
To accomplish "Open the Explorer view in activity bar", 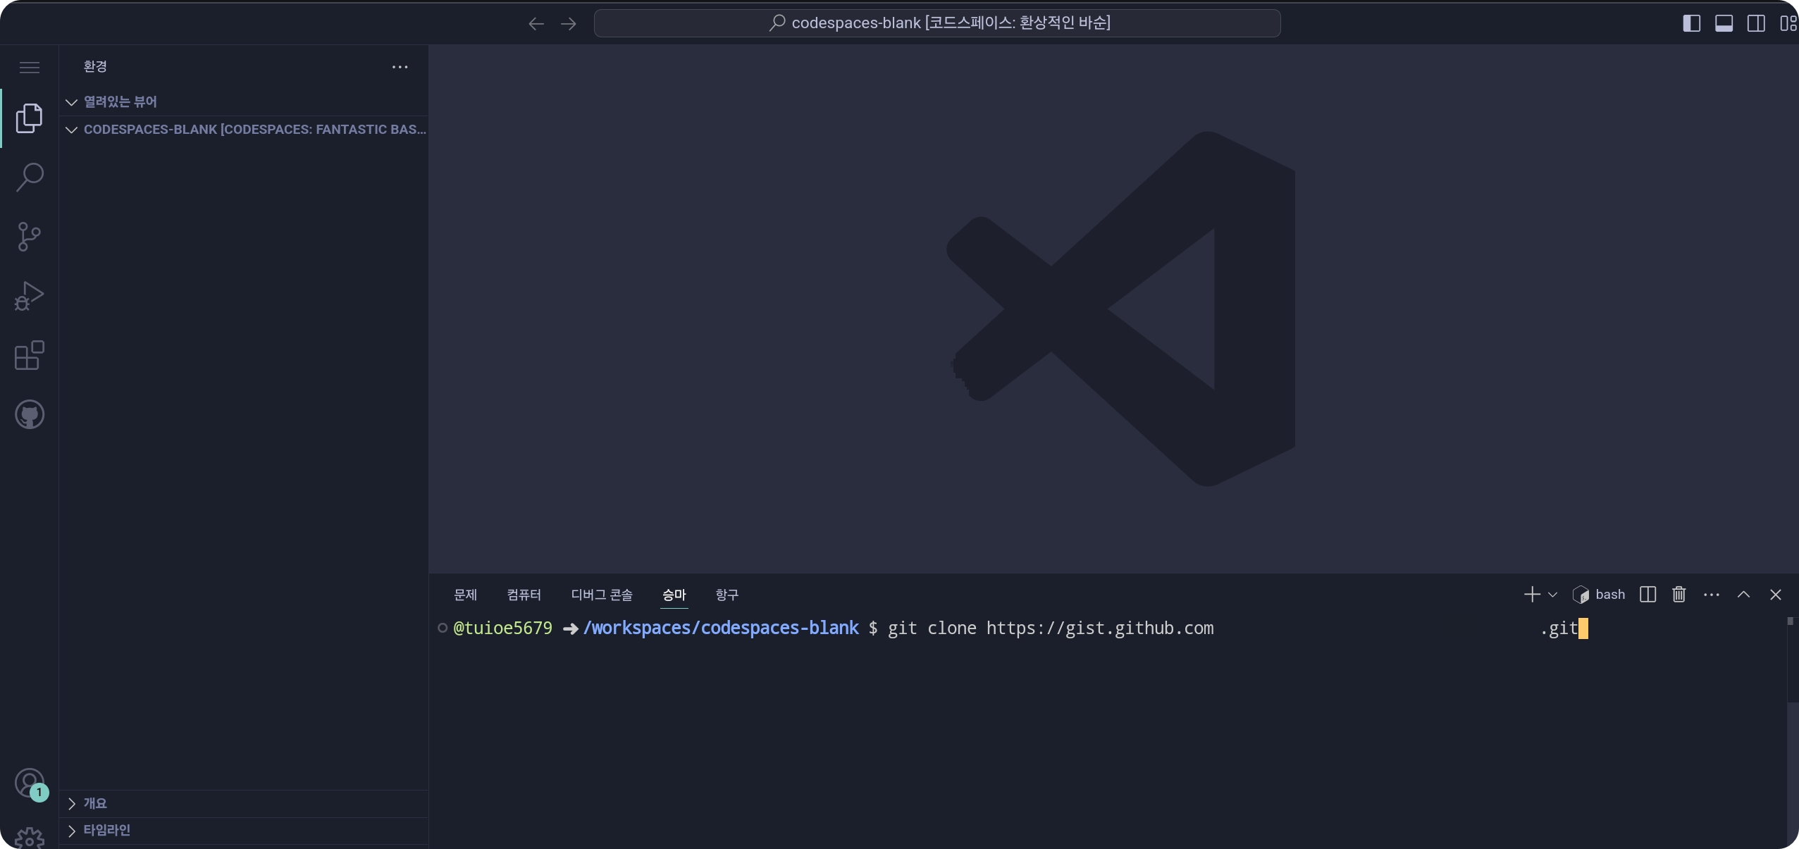I will pyautogui.click(x=29, y=118).
